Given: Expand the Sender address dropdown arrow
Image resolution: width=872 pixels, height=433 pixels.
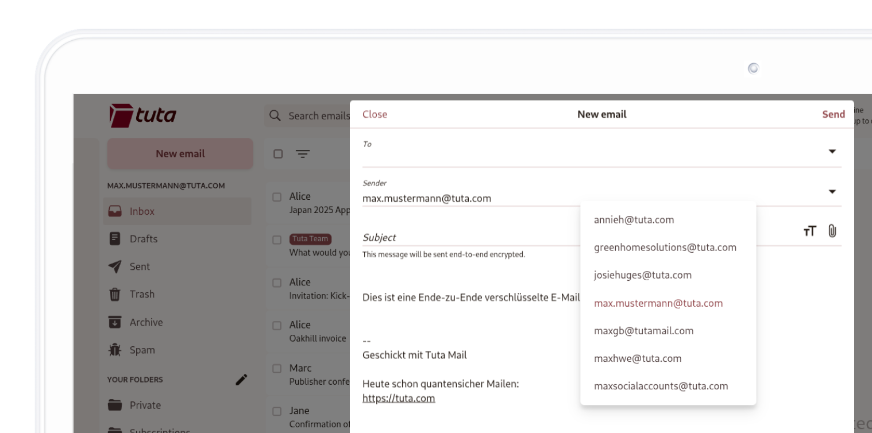Looking at the screenshot, I should (x=832, y=191).
